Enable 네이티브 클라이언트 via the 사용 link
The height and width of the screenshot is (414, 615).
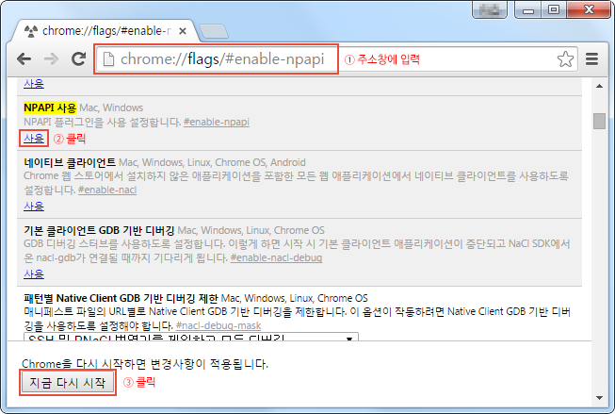coord(34,206)
